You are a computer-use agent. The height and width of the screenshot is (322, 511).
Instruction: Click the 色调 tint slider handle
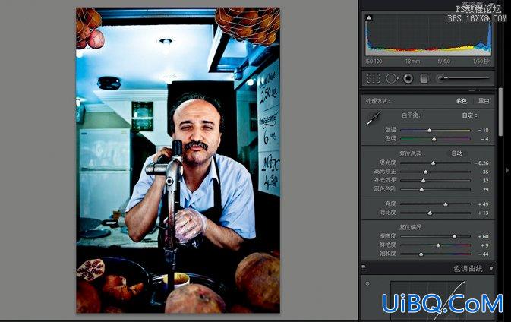434,139
